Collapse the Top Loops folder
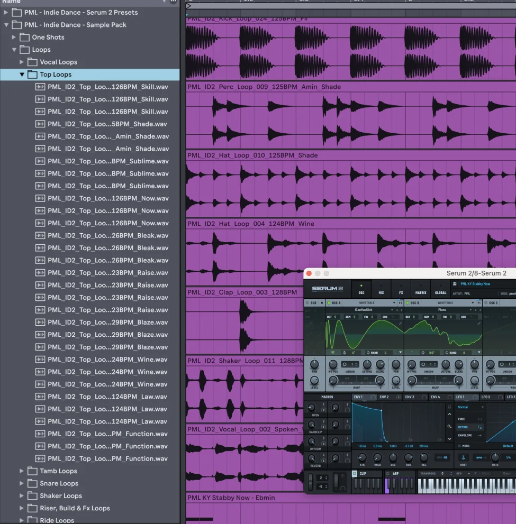The image size is (516, 524). point(22,74)
